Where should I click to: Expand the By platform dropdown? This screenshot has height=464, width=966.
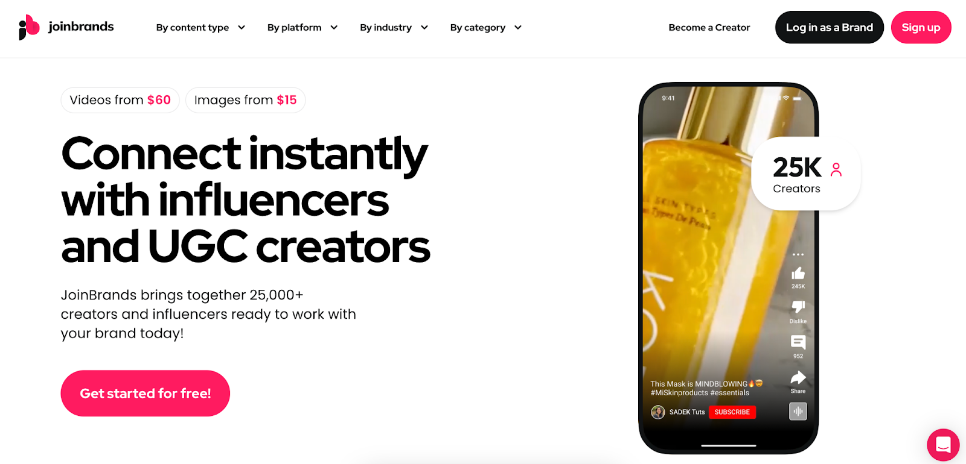tap(302, 28)
